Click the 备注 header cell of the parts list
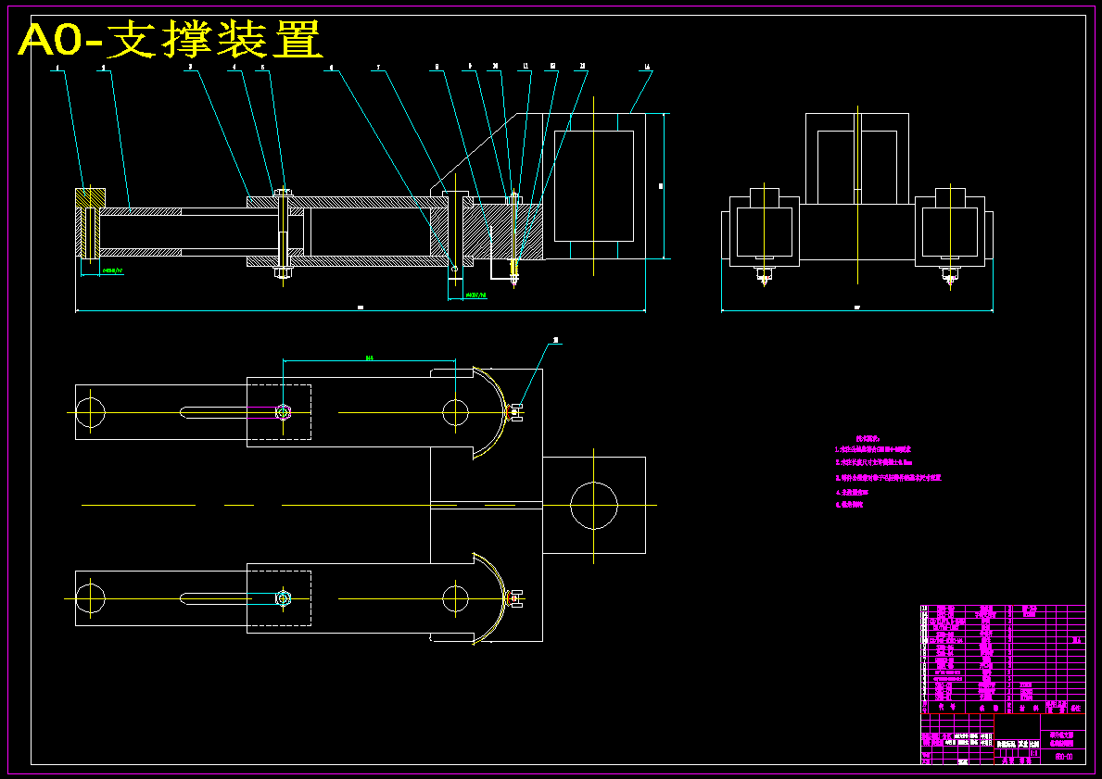 pyautogui.click(x=1076, y=707)
